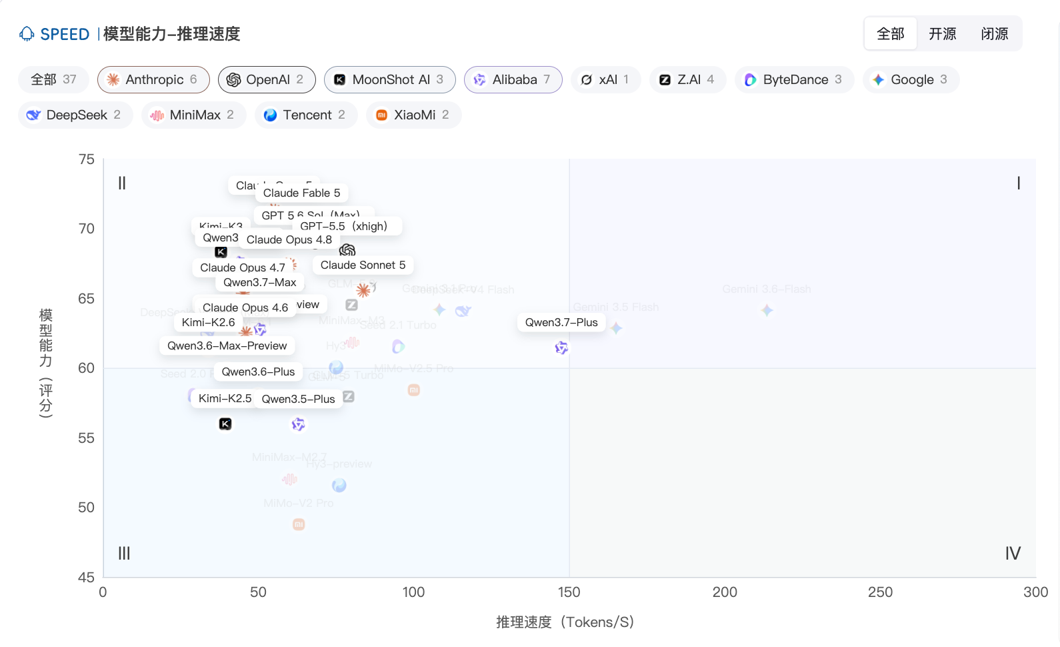
Task: Click the DeepSeek V4 Flash whale marker
Action: tap(463, 311)
